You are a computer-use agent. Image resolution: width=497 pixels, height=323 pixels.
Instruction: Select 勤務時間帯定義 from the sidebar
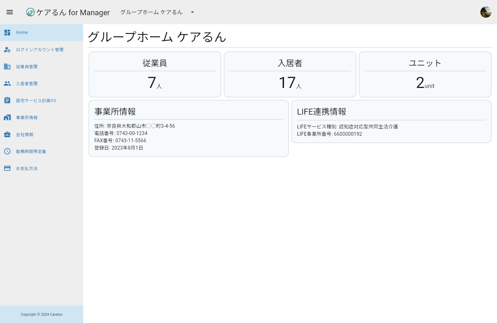[x=31, y=151]
